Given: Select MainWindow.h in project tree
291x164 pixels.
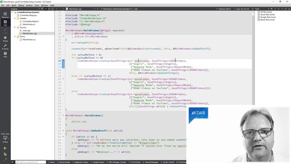Looking at the screenshot, I should tap(29, 24).
